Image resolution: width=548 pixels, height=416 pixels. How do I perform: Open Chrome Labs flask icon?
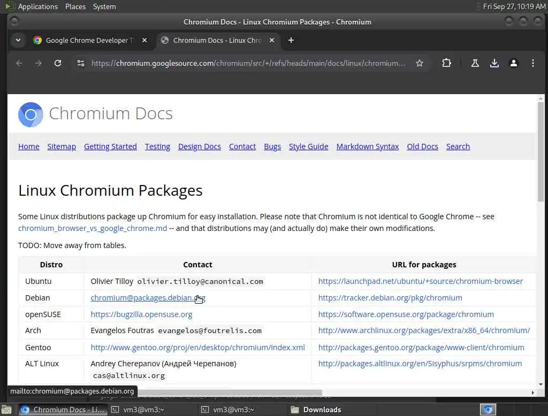coord(475,63)
